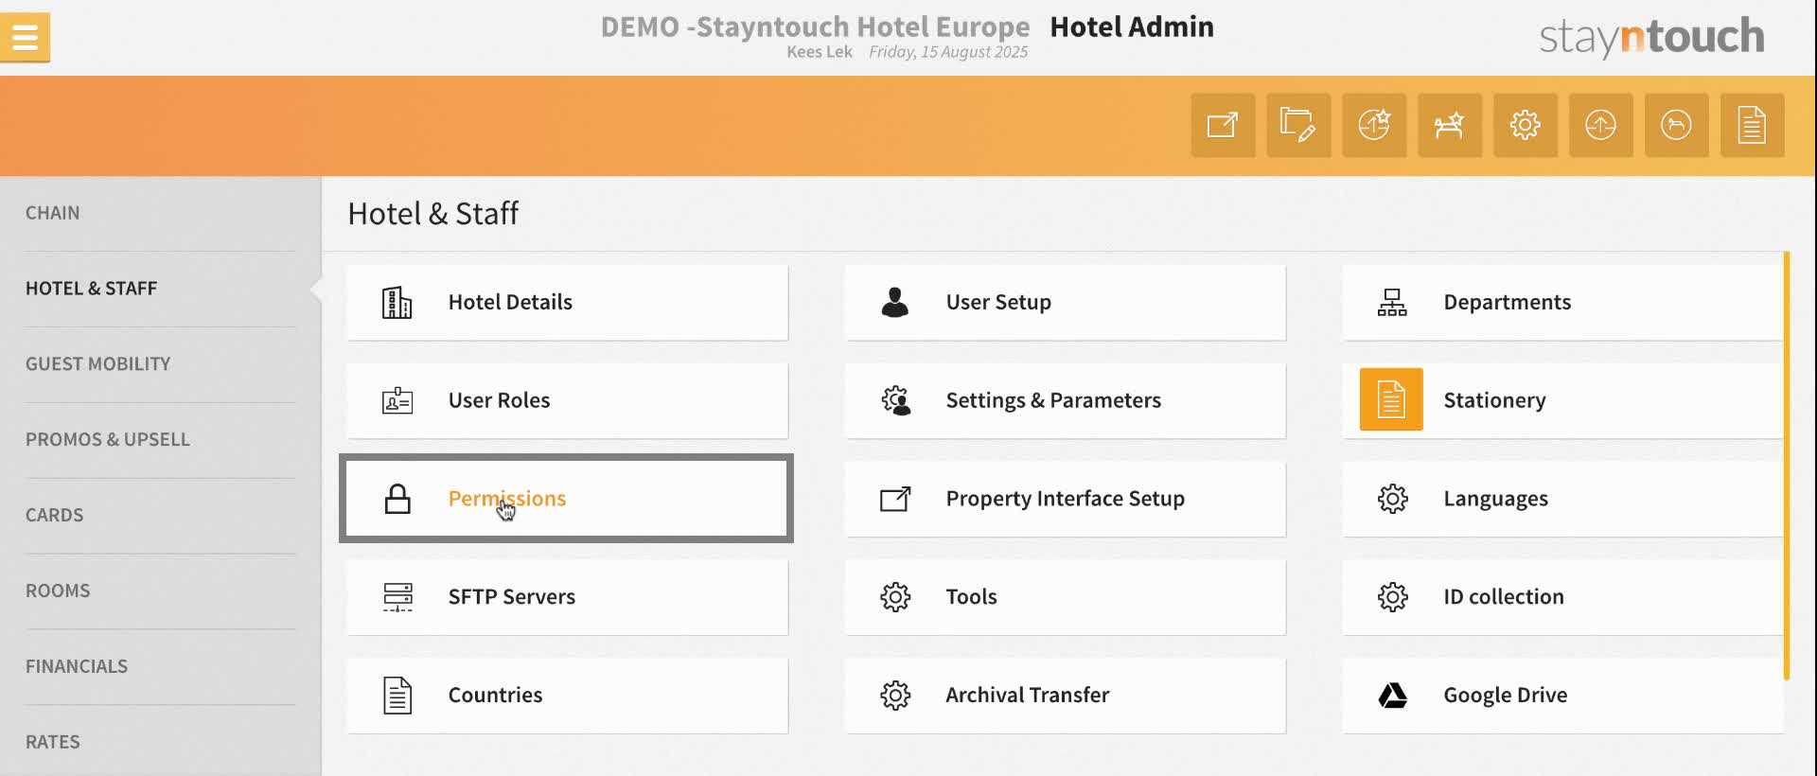Open ID collection label

coord(1504,597)
